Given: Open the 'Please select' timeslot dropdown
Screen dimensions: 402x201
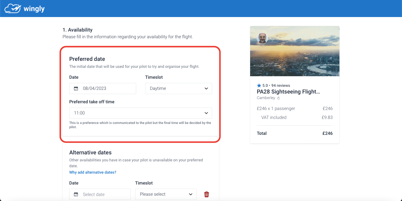Looking at the screenshot, I should [x=166, y=194].
